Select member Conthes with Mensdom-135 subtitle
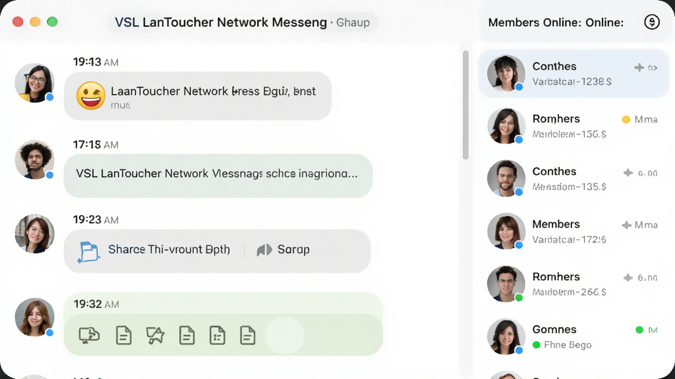The height and width of the screenshot is (379, 675). pos(574,178)
